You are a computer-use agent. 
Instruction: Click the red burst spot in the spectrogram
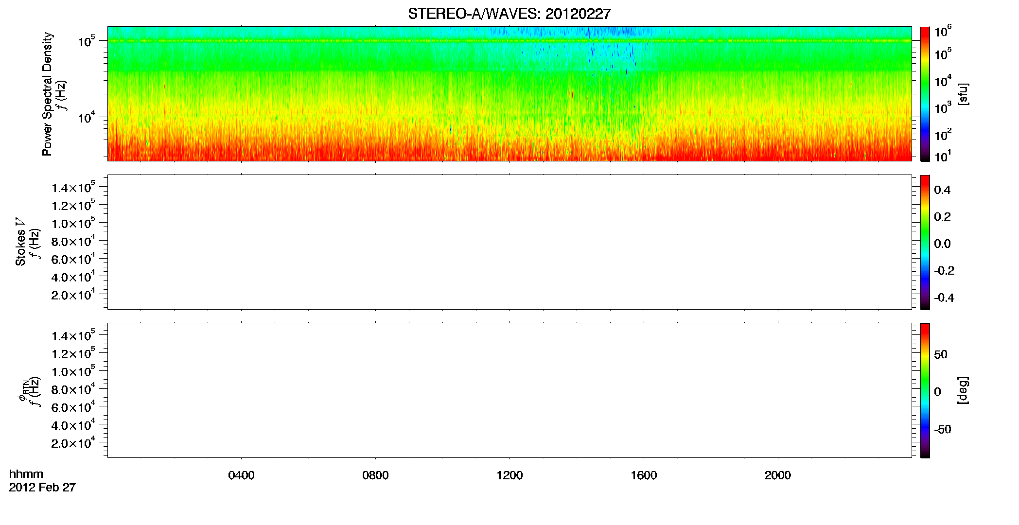(572, 94)
